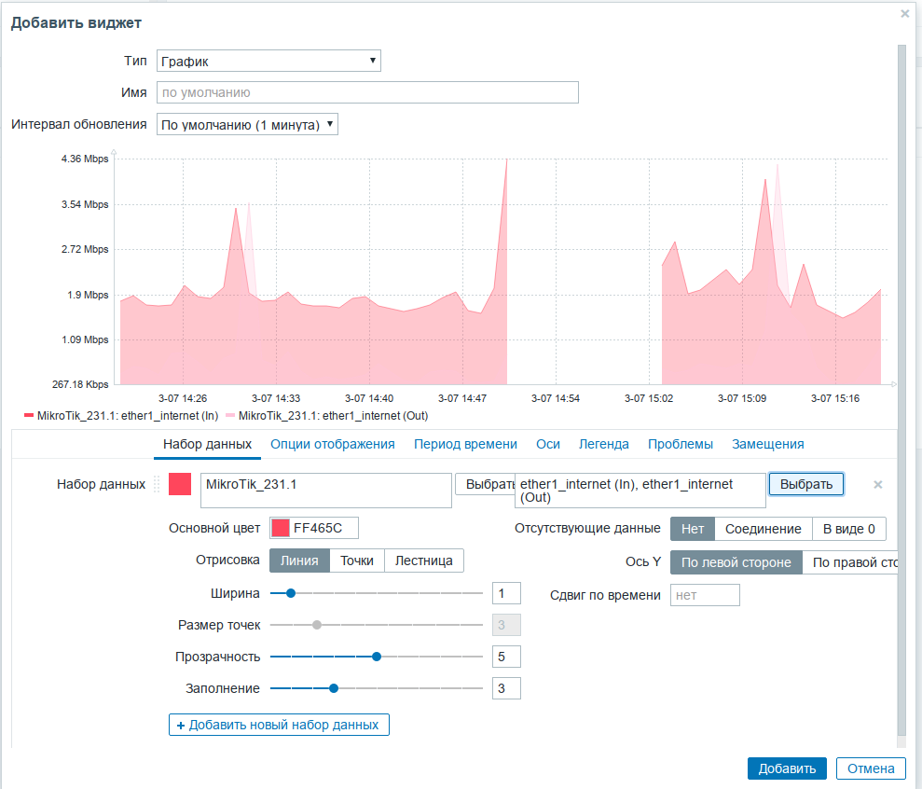Image resolution: width=922 pixels, height=789 pixels.
Task: Close the Add widget dialog with X
Action: click(904, 14)
